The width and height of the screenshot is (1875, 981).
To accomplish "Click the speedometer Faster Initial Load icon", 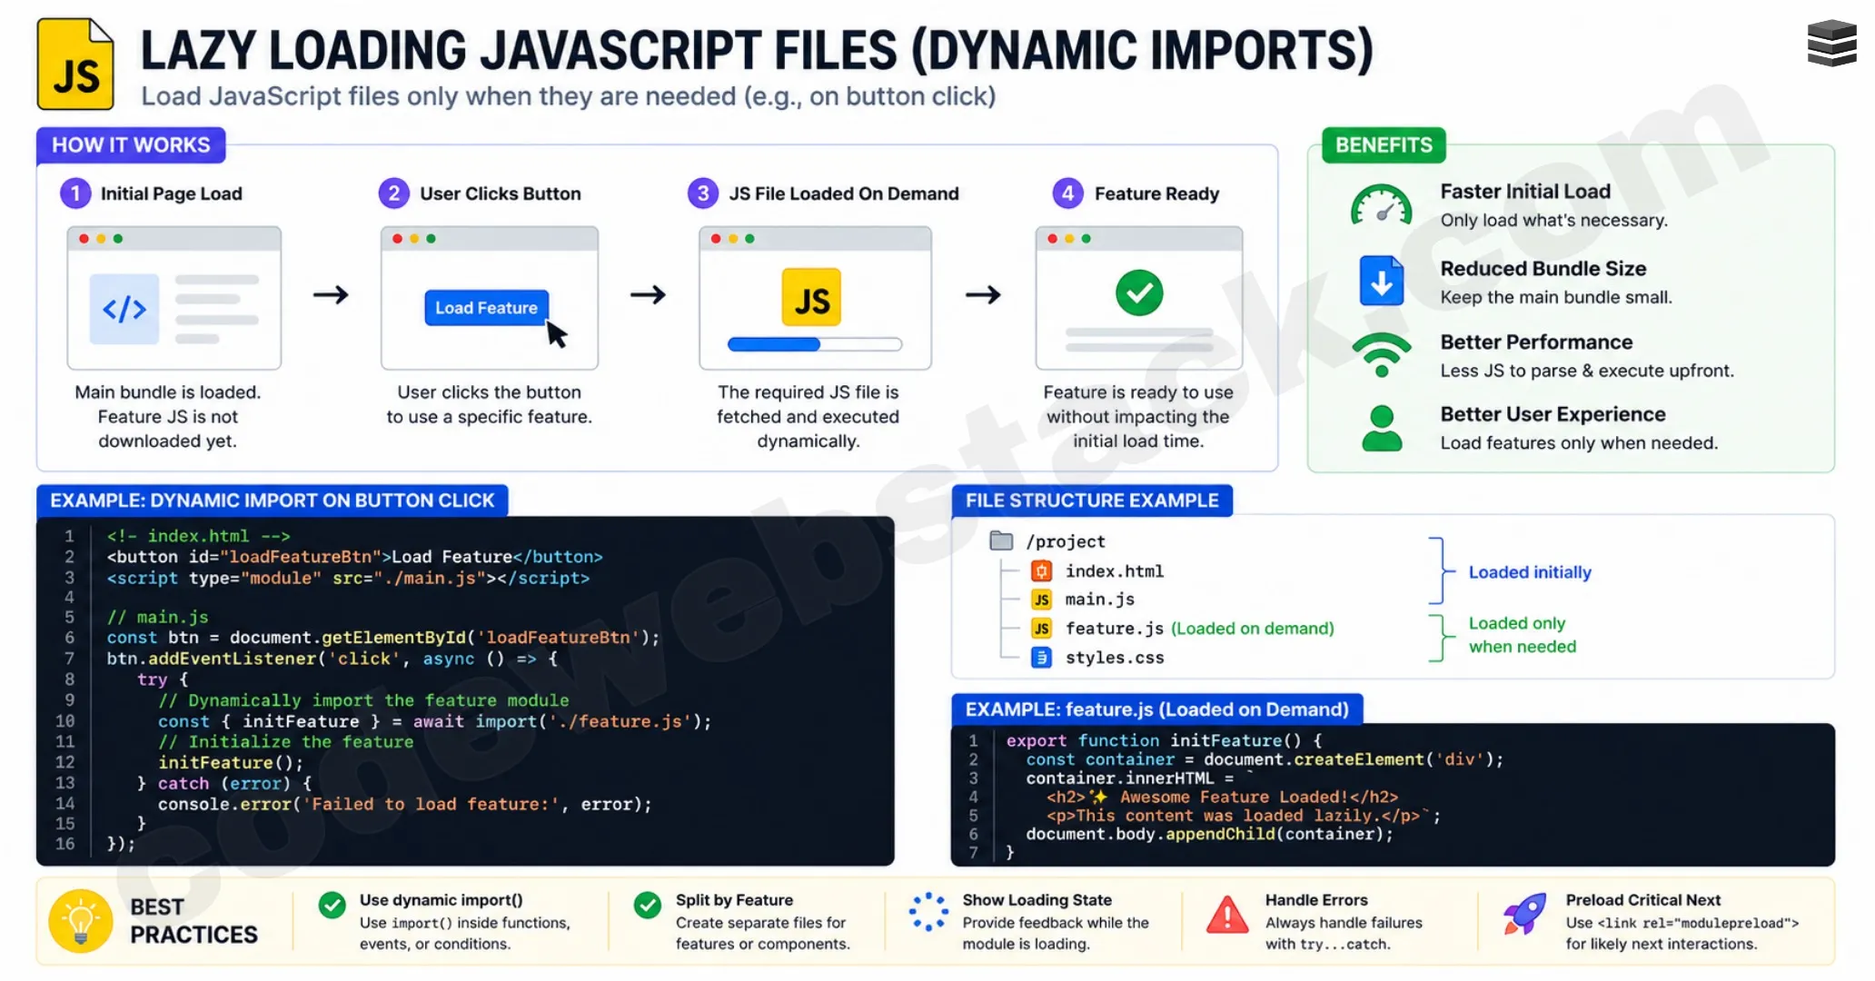I will coord(1381,207).
